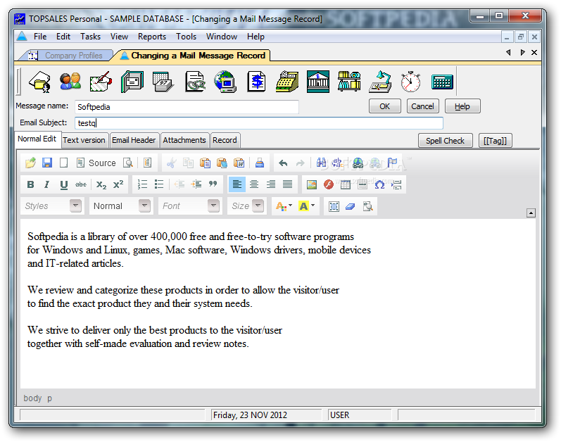
Task: Open the contacts people icon
Action: tap(70, 82)
